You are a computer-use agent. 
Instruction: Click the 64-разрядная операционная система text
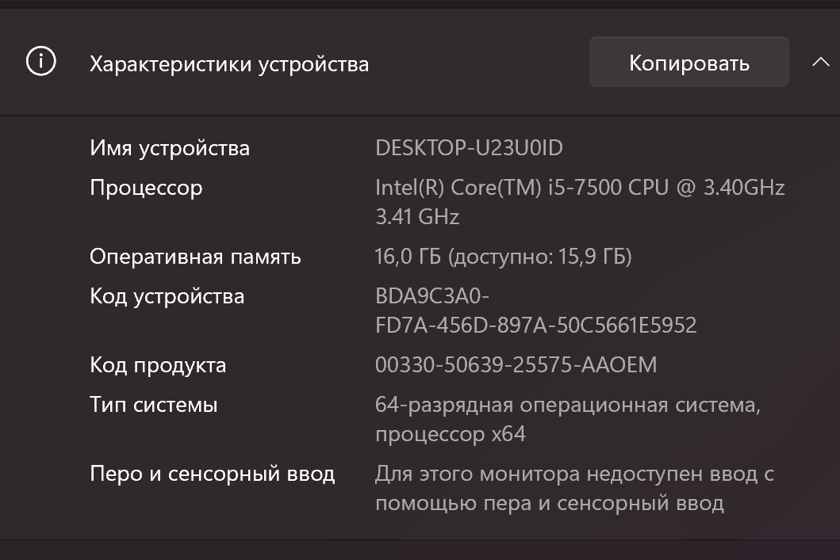567,405
